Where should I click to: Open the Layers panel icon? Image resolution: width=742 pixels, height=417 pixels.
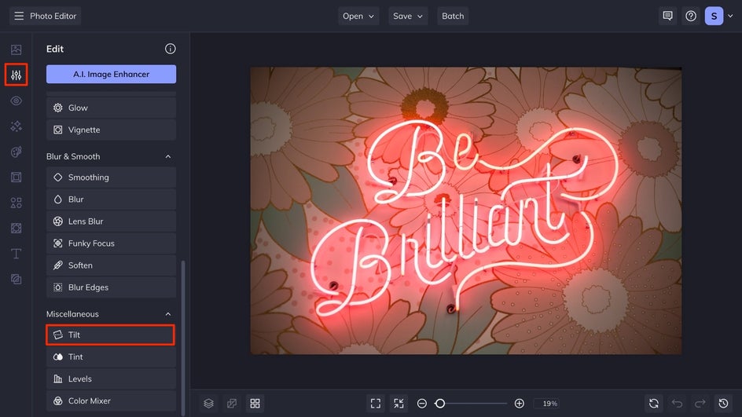pyautogui.click(x=209, y=404)
